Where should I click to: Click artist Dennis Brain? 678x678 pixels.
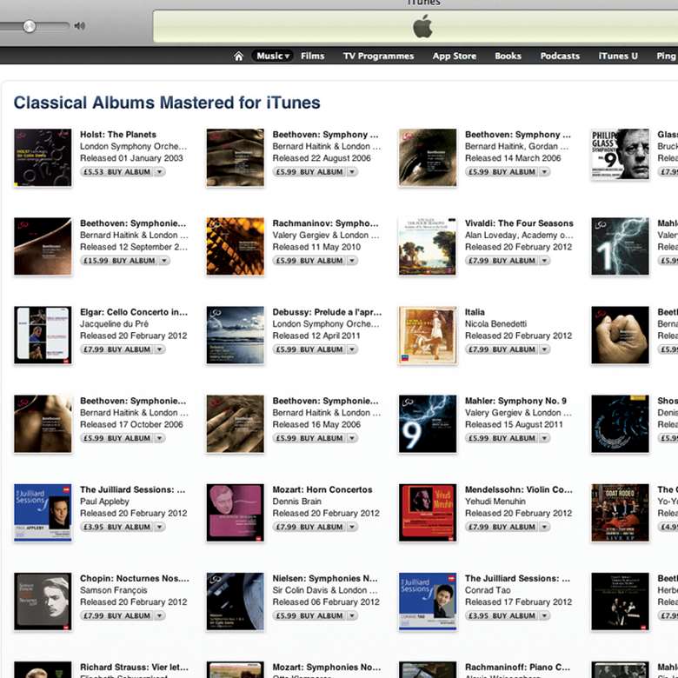[296, 502]
